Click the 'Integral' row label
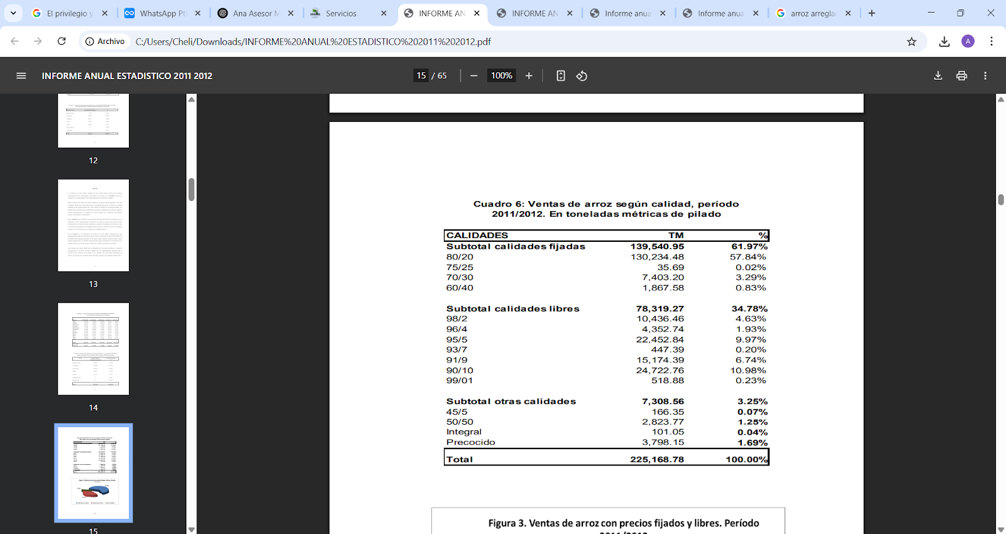1006x534 pixels. tap(464, 432)
